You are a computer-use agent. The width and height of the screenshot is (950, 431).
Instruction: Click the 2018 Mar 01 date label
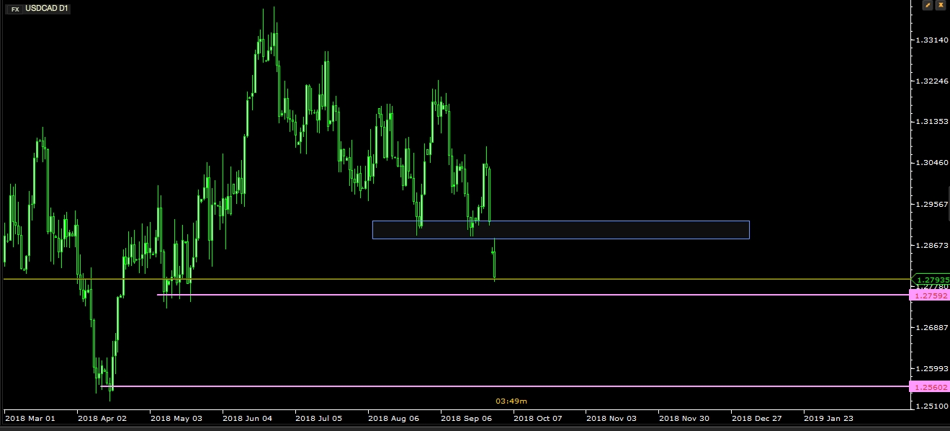pyautogui.click(x=30, y=418)
